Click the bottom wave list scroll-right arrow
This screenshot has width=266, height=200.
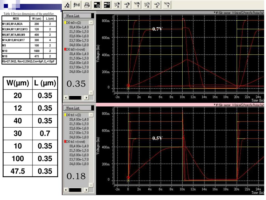87,190
